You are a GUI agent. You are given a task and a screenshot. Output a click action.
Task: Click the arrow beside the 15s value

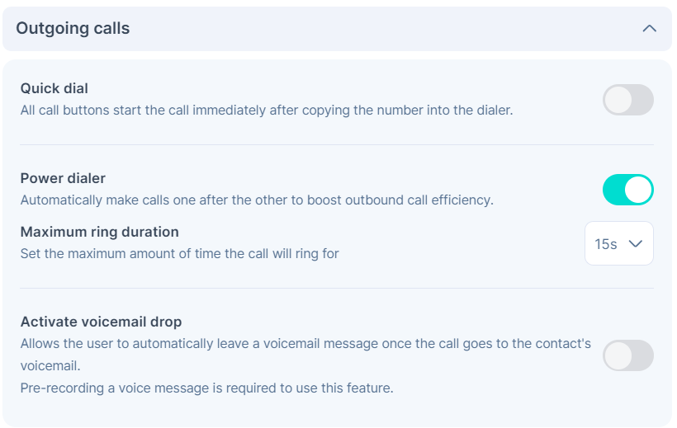pos(635,243)
